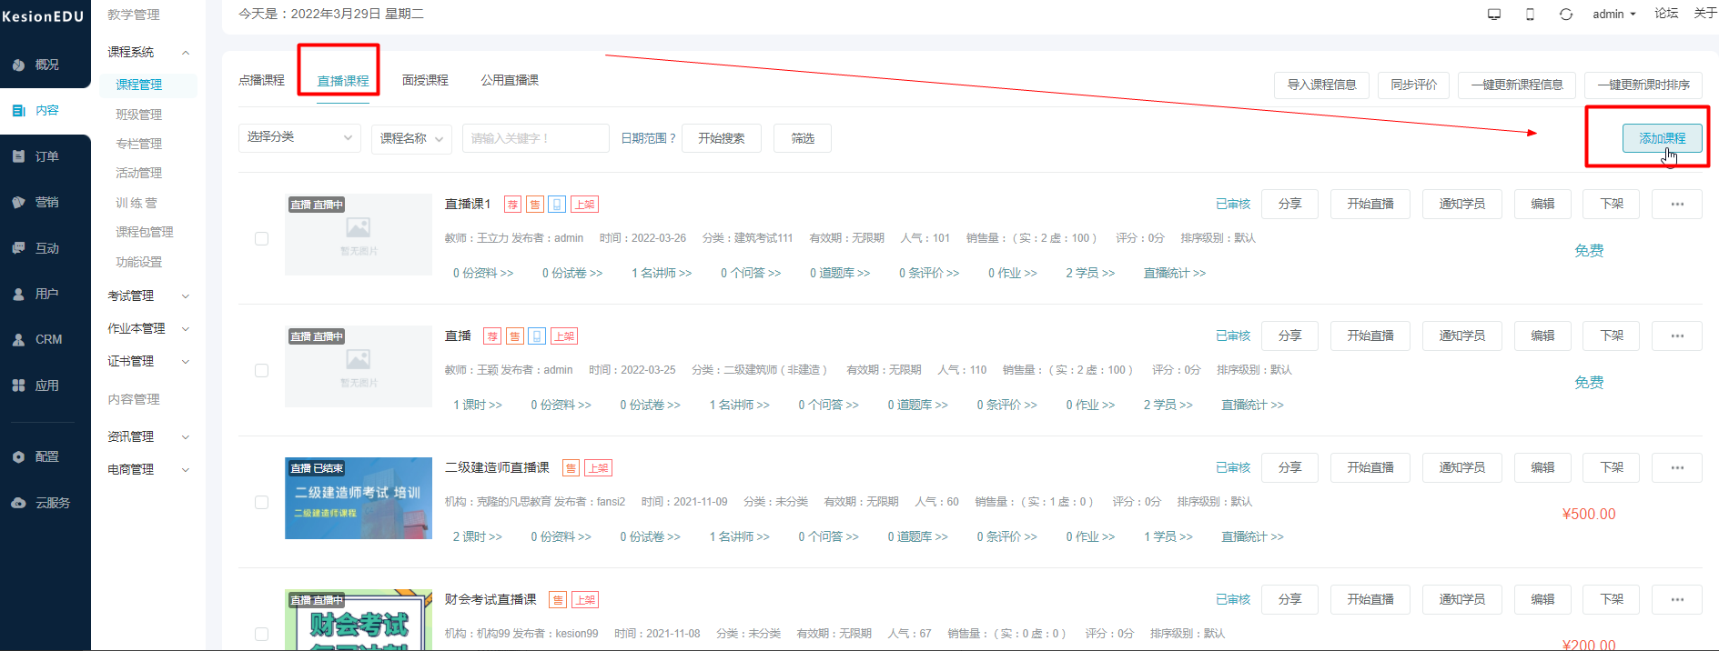Click the more options ellipsis for 直播课1
This screenshot has width=1719, height=651.
(x=1677, y=204)
